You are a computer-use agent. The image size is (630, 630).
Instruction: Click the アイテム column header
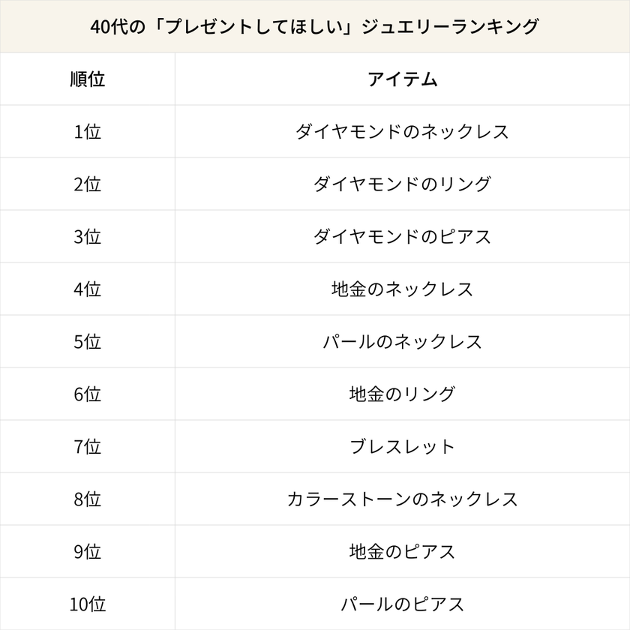[402, 79]
